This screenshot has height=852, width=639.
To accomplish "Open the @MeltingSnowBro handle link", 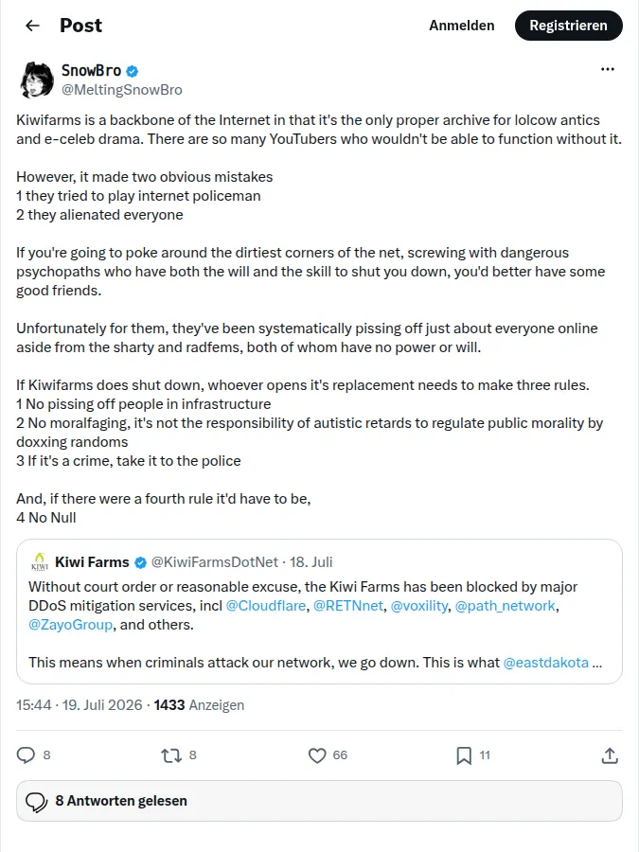I will tap(122, 90).
